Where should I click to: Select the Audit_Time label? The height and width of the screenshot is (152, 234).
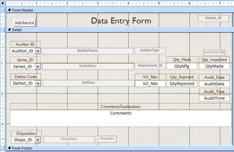(x=214, y=92)
